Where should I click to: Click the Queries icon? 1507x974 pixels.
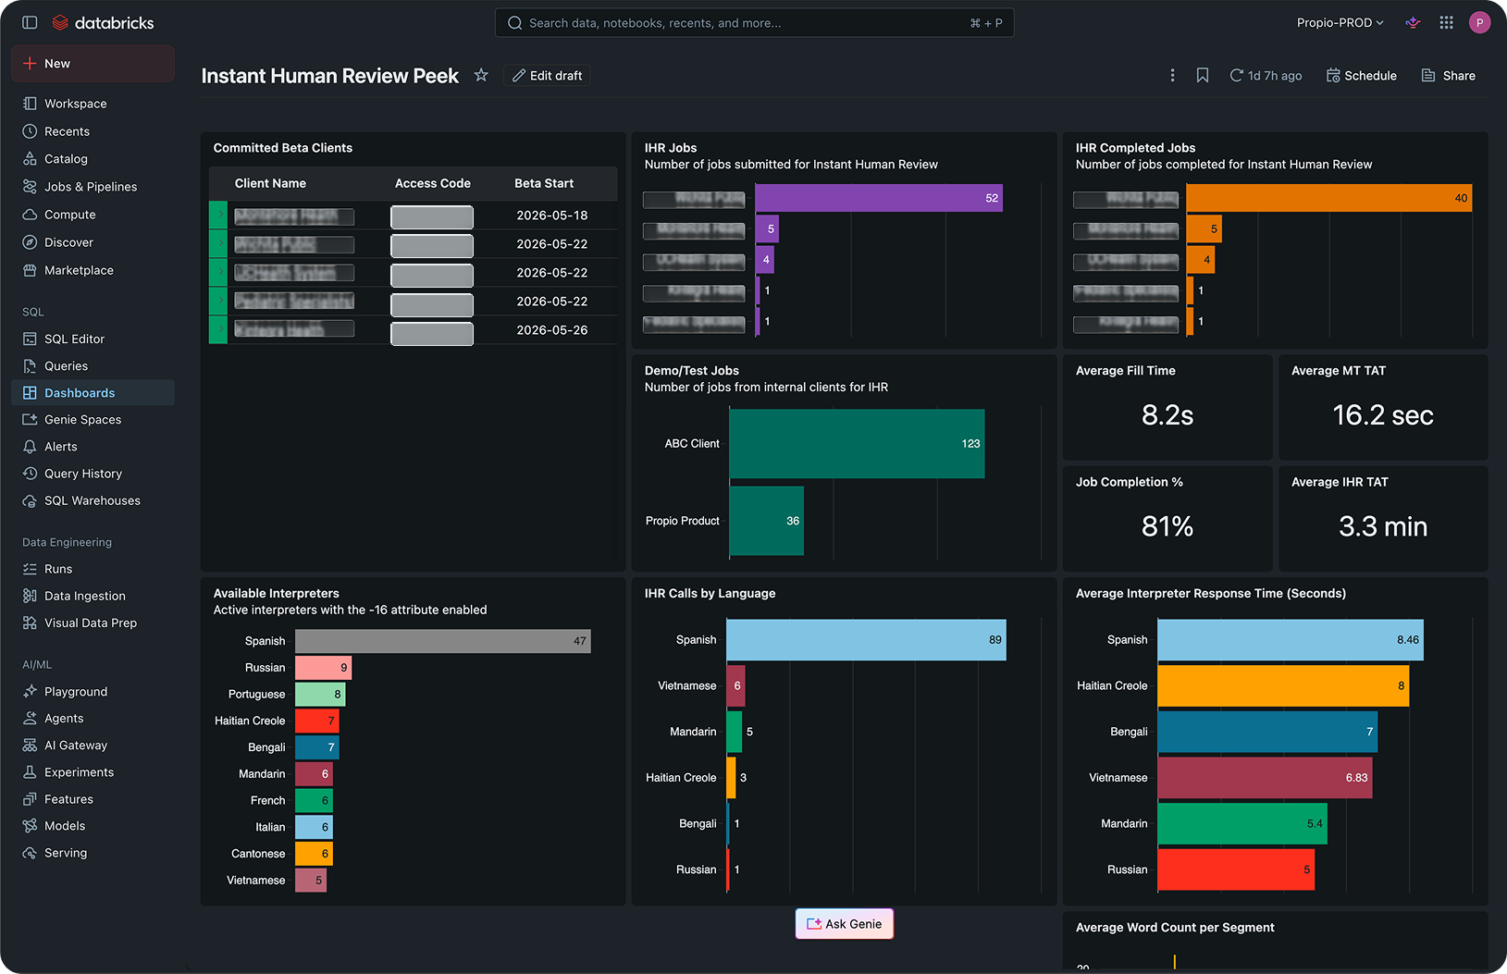[30, 366]
